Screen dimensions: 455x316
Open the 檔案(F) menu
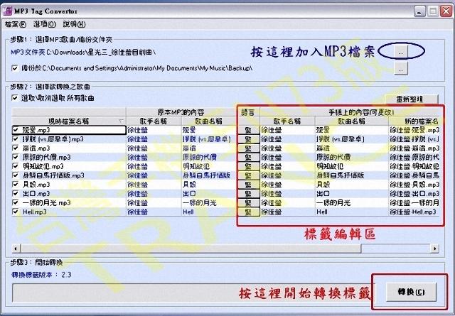pos(16,24)
